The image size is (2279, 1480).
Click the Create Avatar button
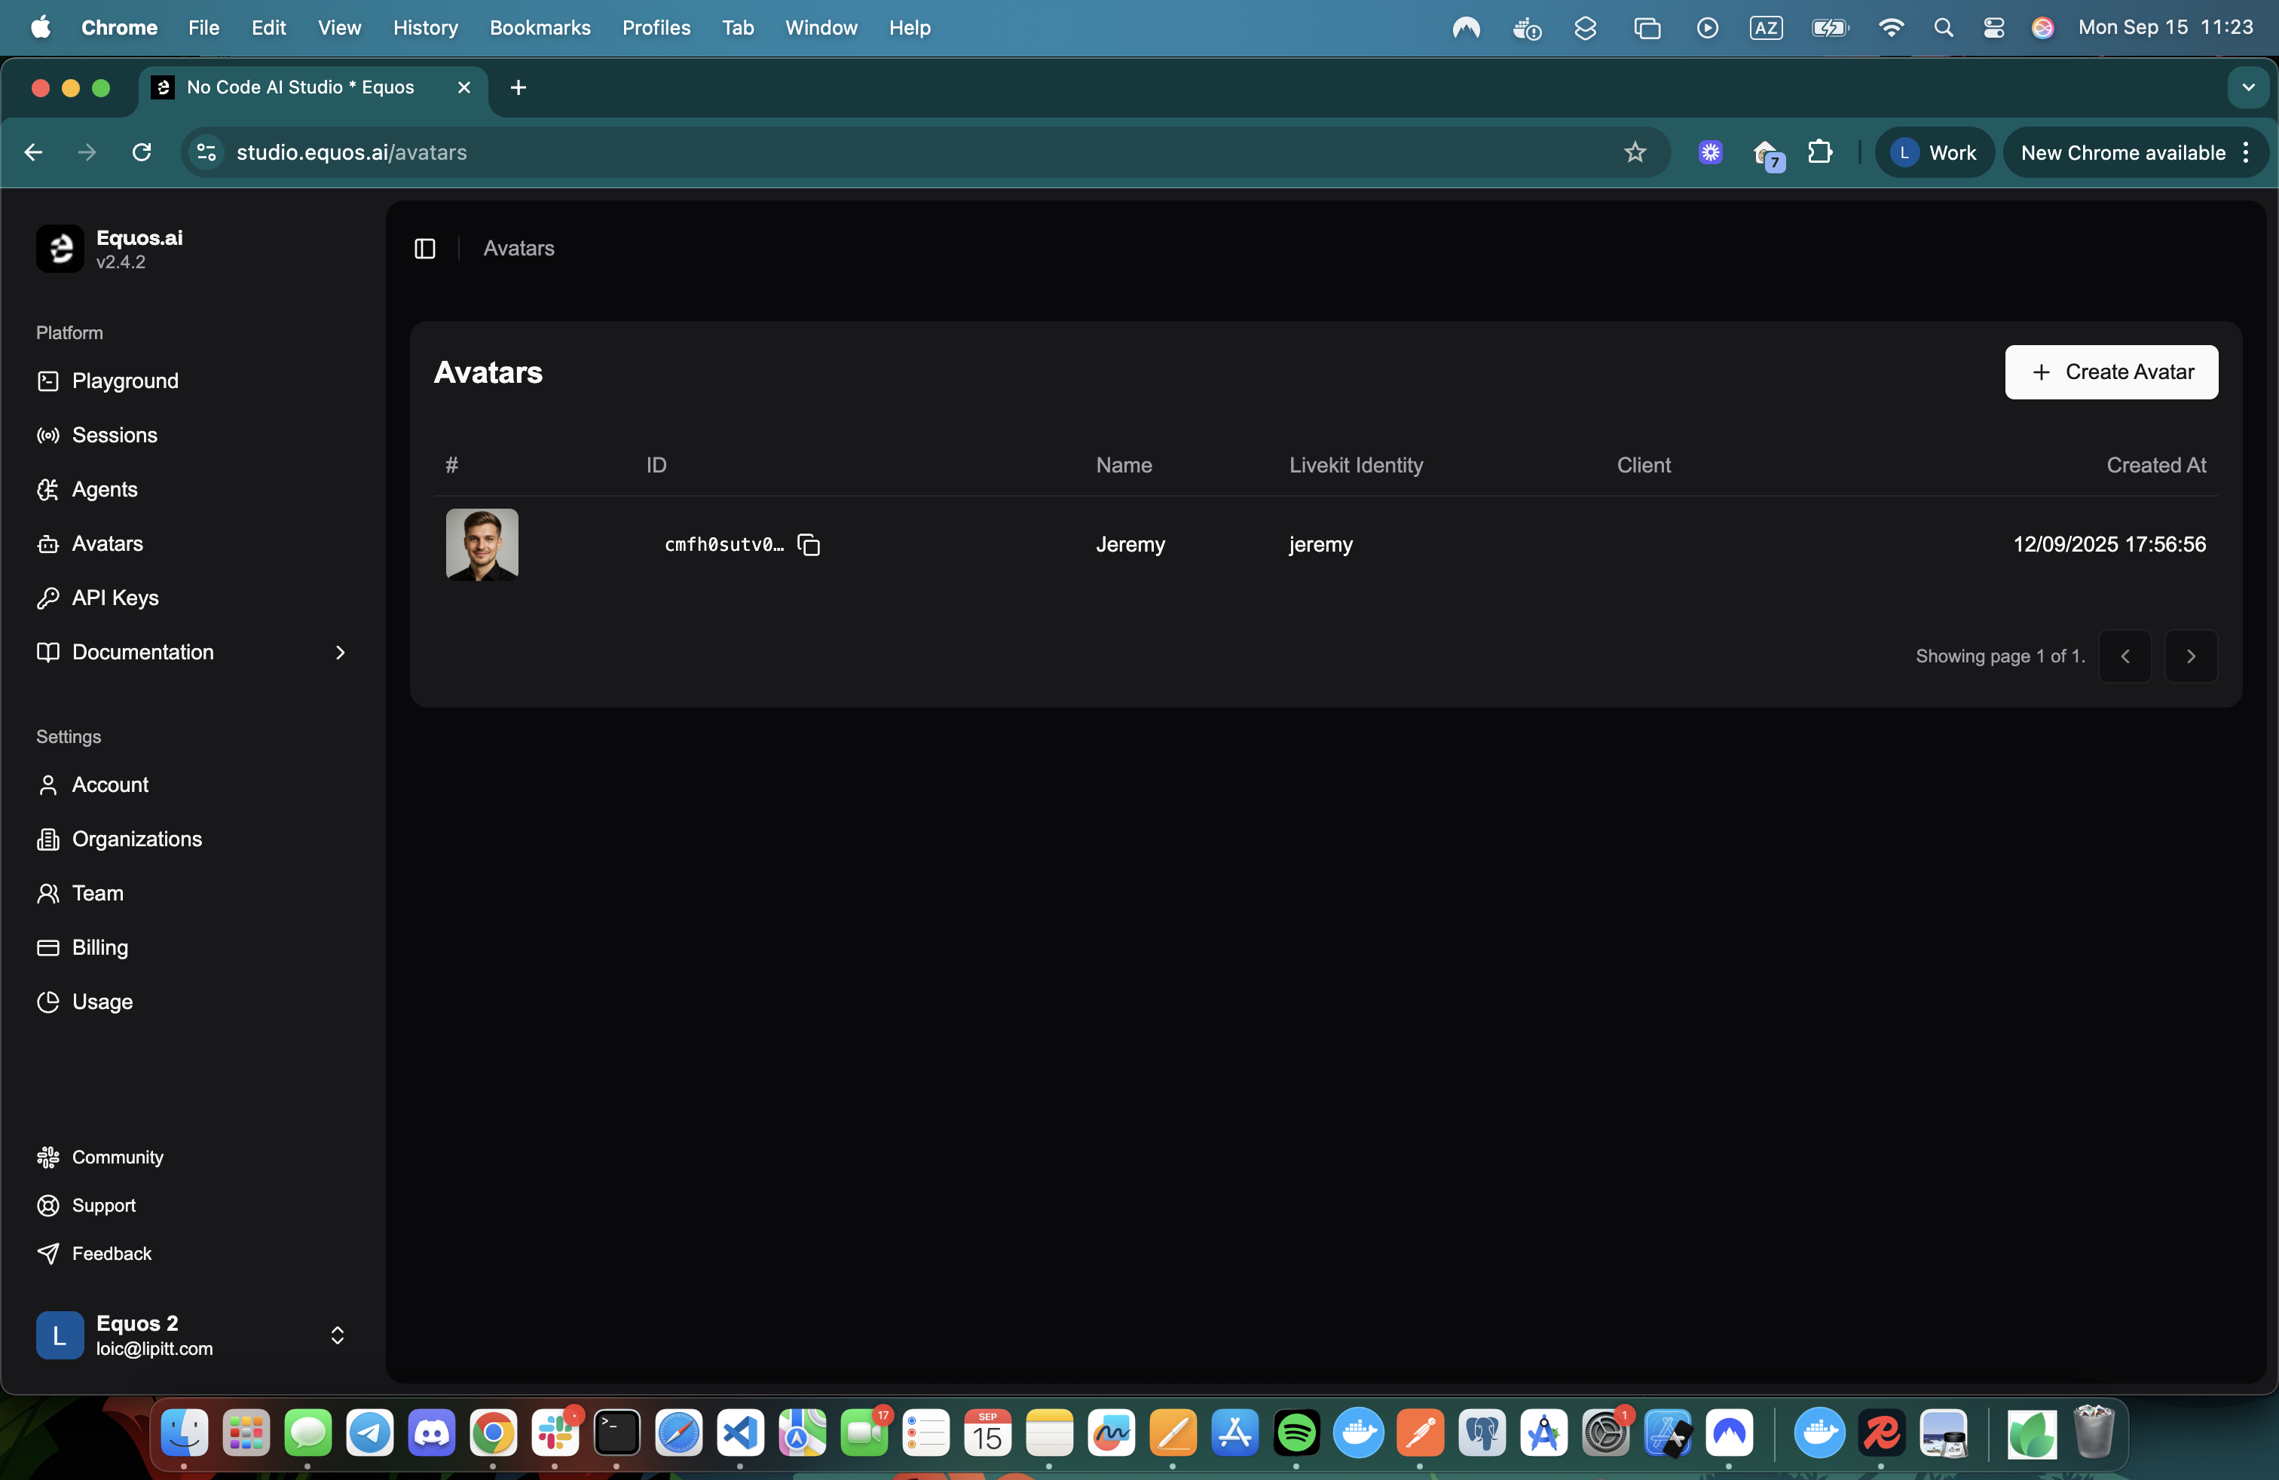pyautogui.click(x=2110, y=372)
